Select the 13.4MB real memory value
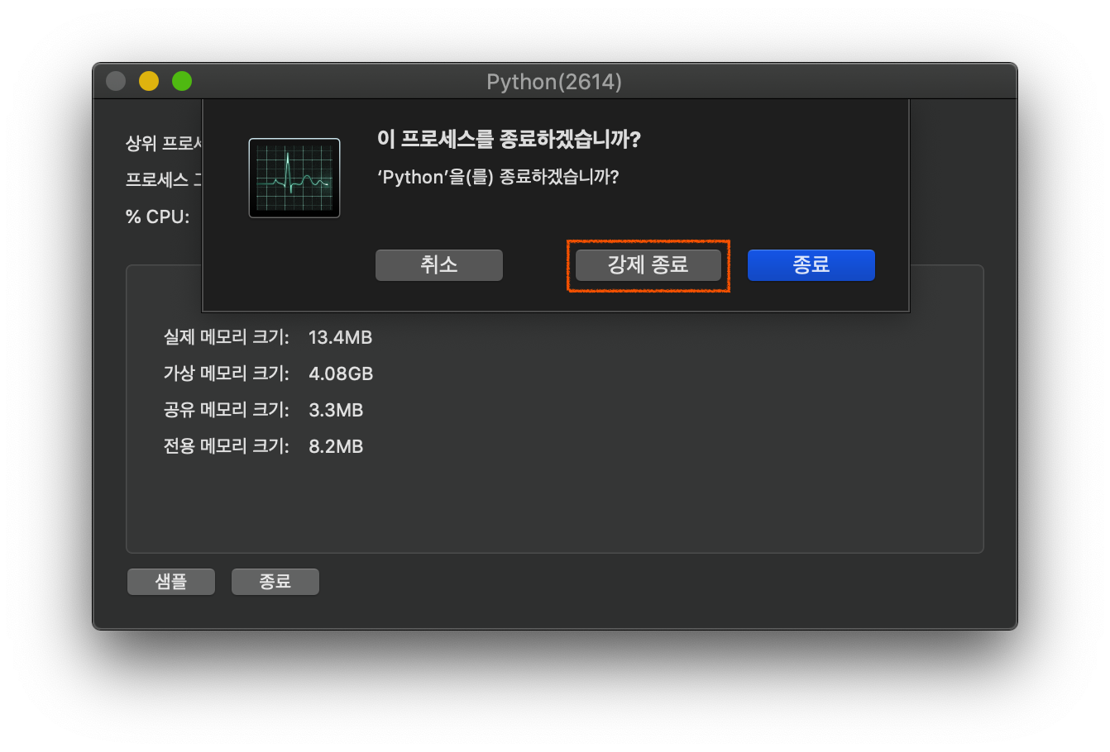1110x752 pixels. (x=340, y=337)
